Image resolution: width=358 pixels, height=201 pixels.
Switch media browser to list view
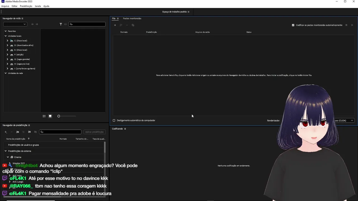[44, 116]
